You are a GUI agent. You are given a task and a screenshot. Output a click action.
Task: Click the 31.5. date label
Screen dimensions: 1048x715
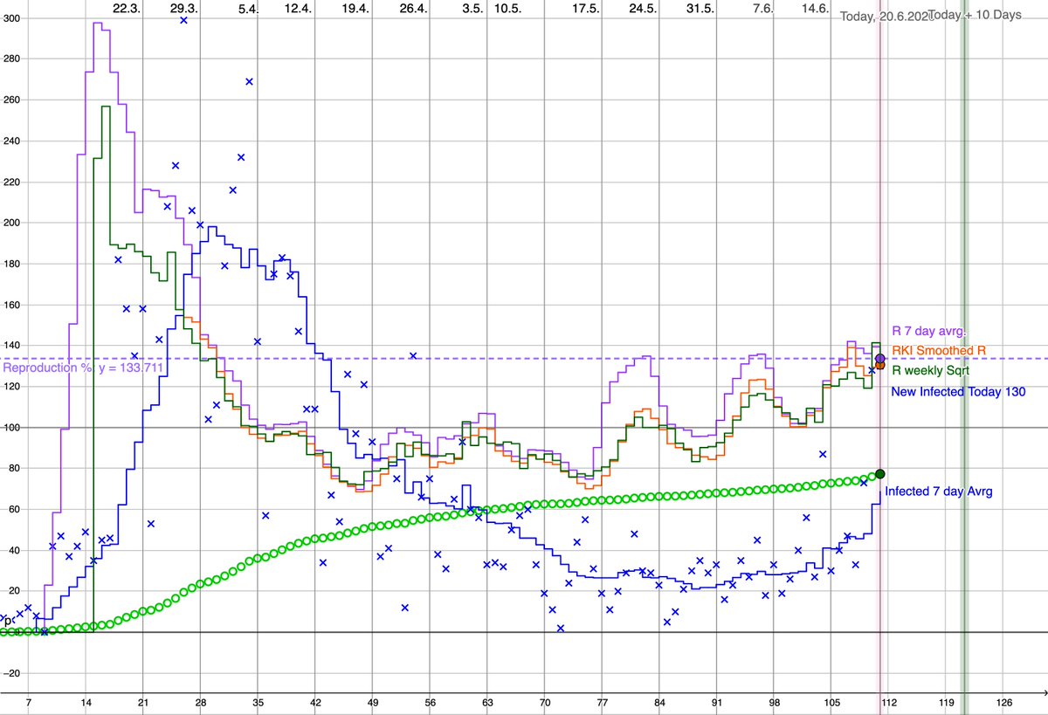[700, 8]
